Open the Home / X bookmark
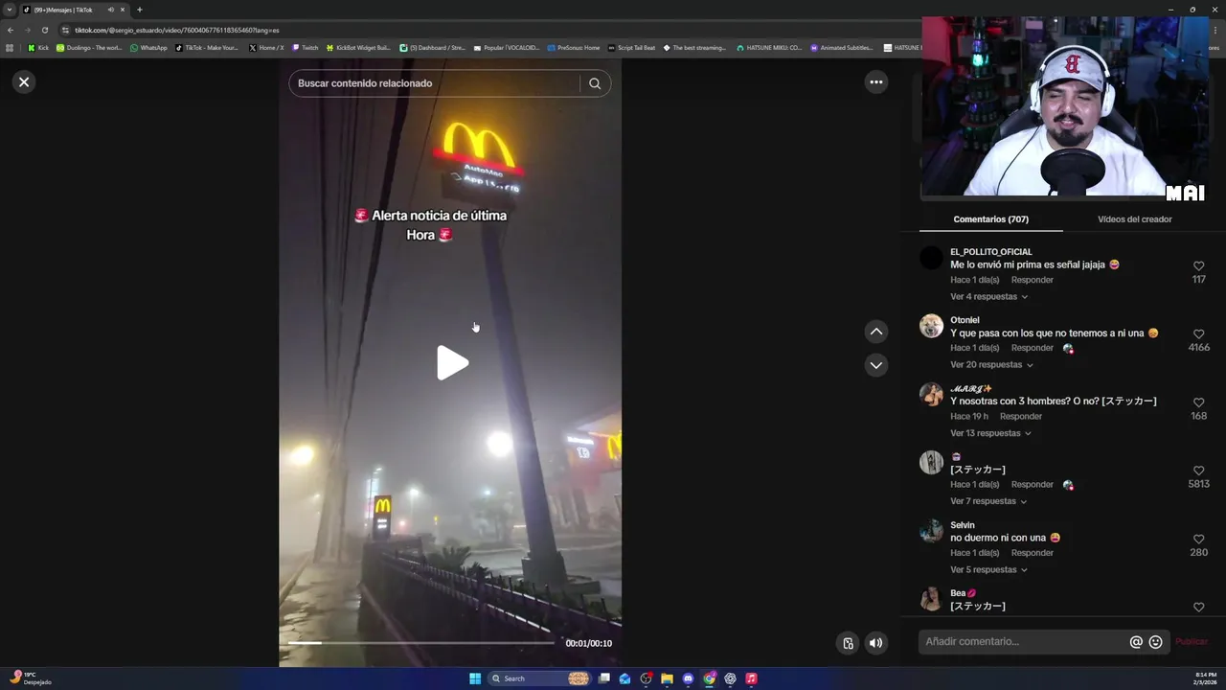 [266, 47]
